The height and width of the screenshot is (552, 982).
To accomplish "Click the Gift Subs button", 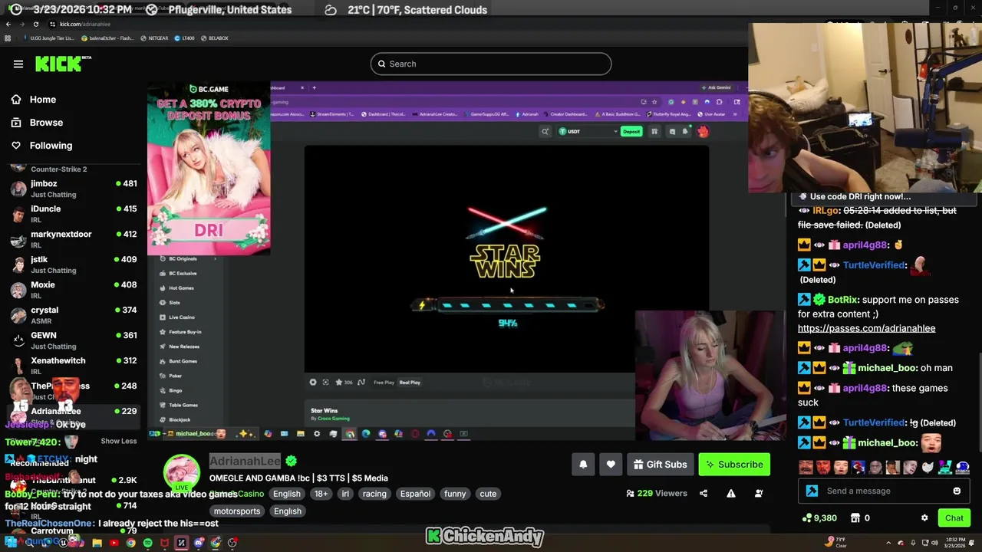I will pyautogui.click(x=660, y=465).
